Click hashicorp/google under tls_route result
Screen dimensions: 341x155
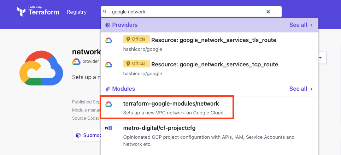tap(142, 49)
